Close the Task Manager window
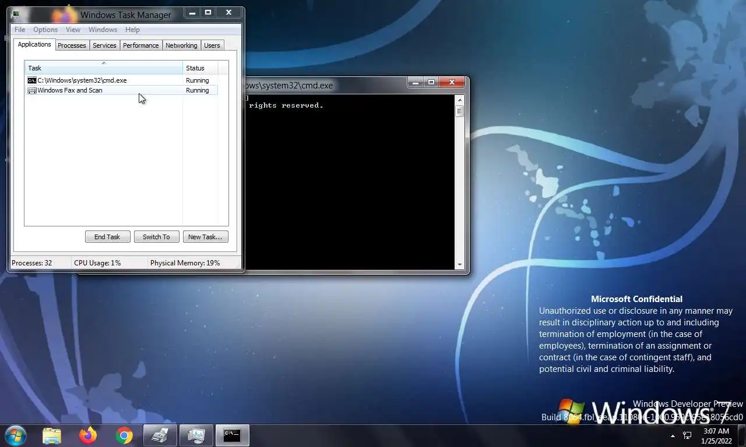The height and width of the screenshot is (447, 746). [228, 12]
